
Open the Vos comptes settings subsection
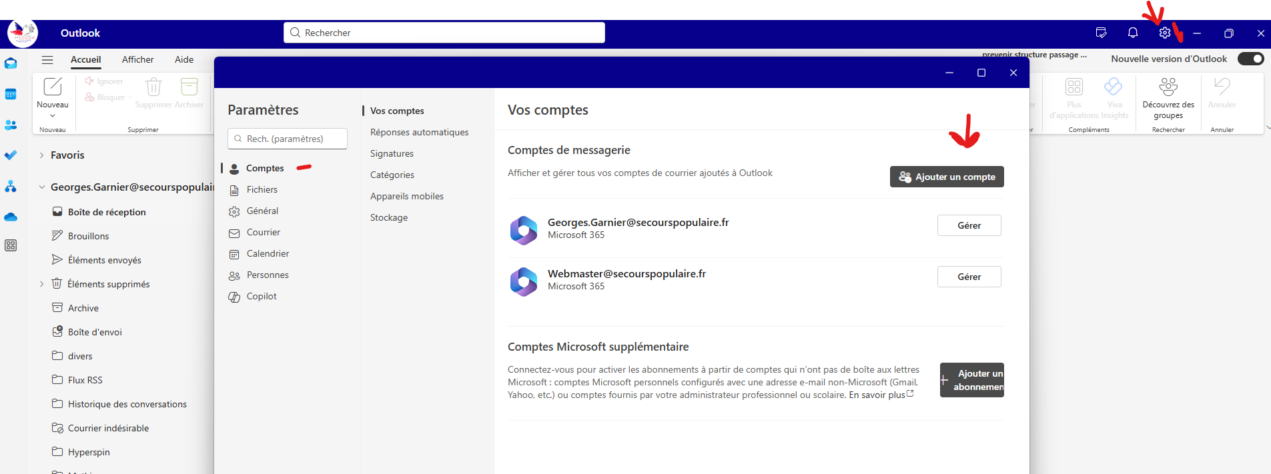[x=397, y=111]
